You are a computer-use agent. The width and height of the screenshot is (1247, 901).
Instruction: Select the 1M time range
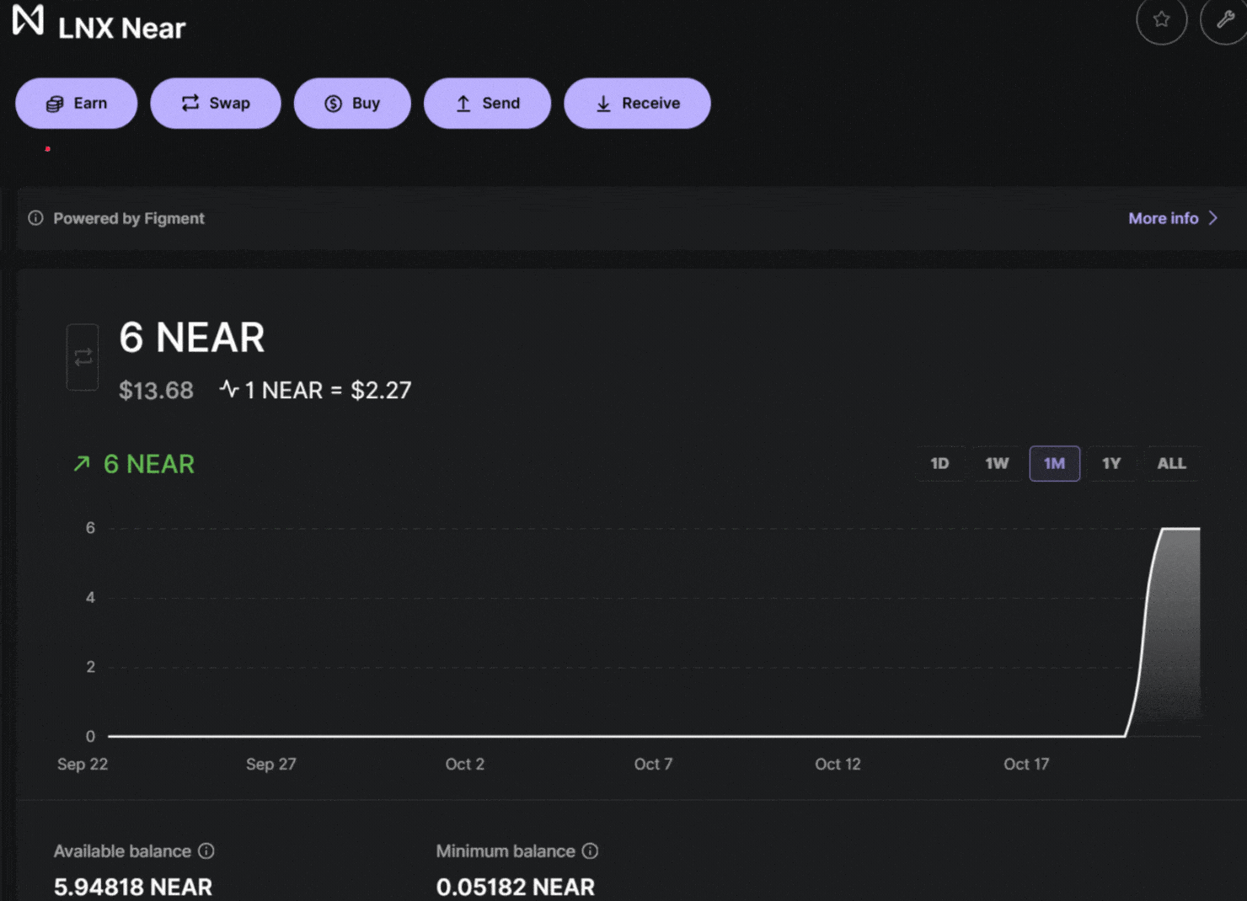pyautogui.click(x=1054, y=464)
